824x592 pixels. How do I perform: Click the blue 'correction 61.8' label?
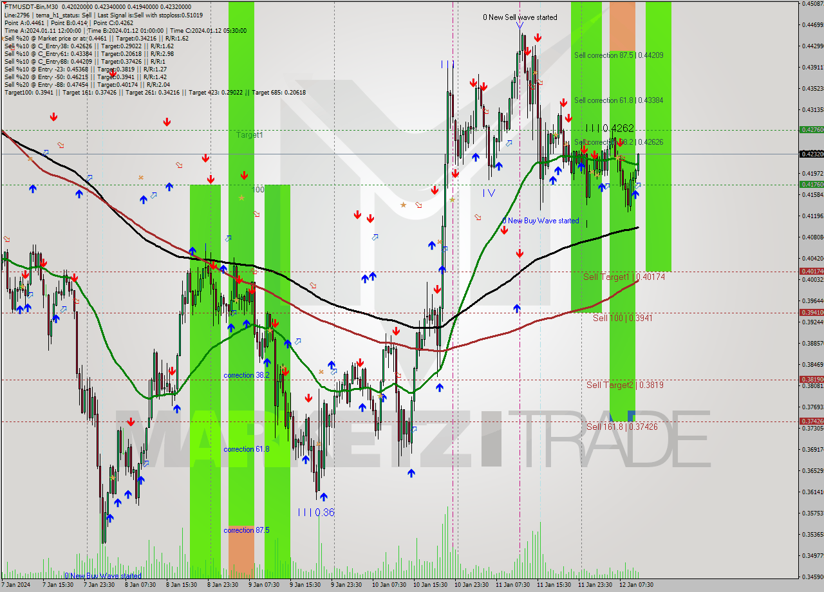(x=247, y=449)
